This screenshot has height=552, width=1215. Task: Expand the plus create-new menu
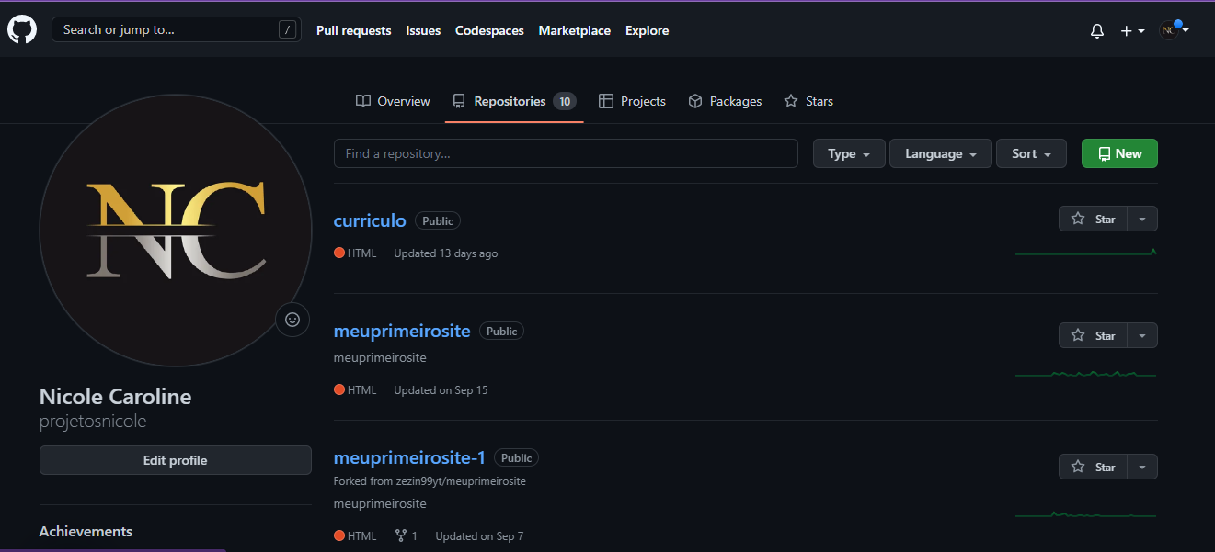(x=1132, y=31)
